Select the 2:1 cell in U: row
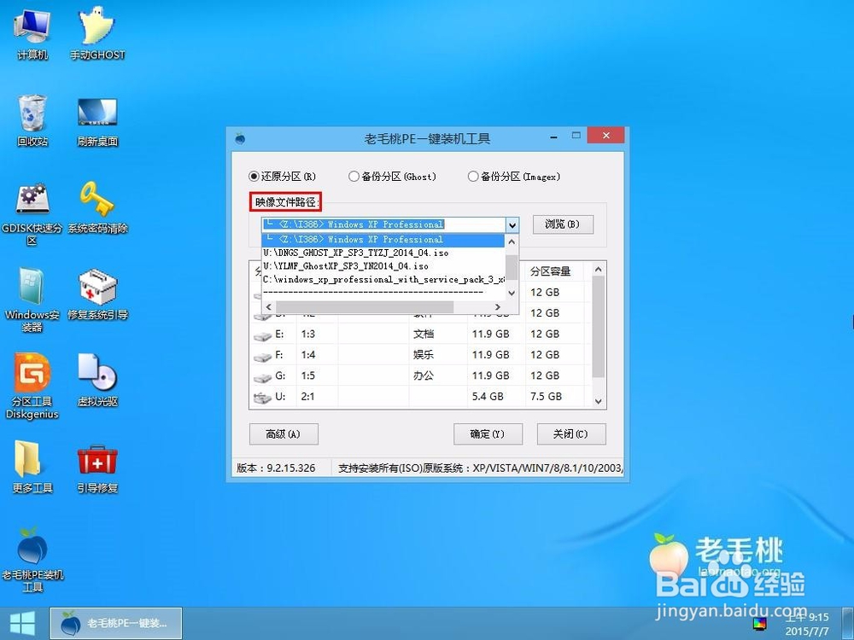The height and width of the screenshot is (640, 854). [x=308, y=397]
